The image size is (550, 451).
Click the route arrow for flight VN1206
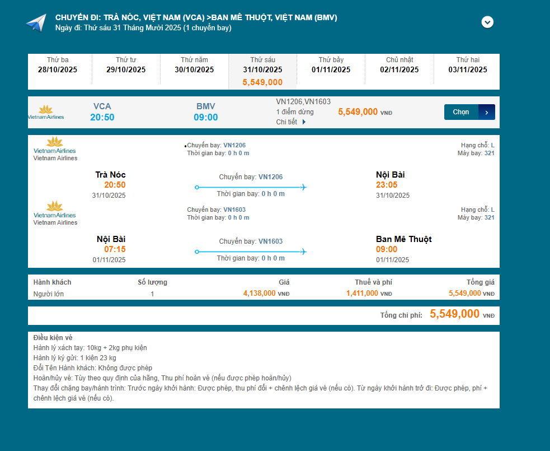251,187
